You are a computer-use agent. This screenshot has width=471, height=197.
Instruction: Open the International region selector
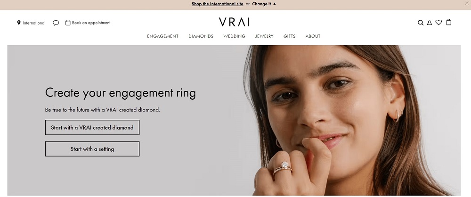pyautogui.click(x=34, y=23)
